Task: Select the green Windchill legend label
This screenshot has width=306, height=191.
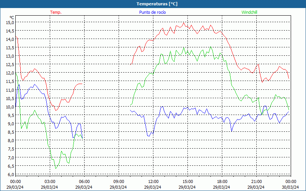Action: [x=249, y=12]
